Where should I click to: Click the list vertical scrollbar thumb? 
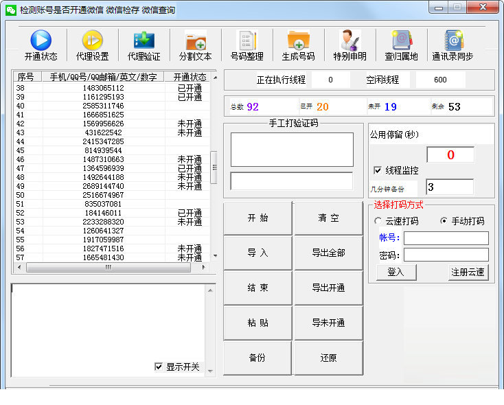click(214, 167)
